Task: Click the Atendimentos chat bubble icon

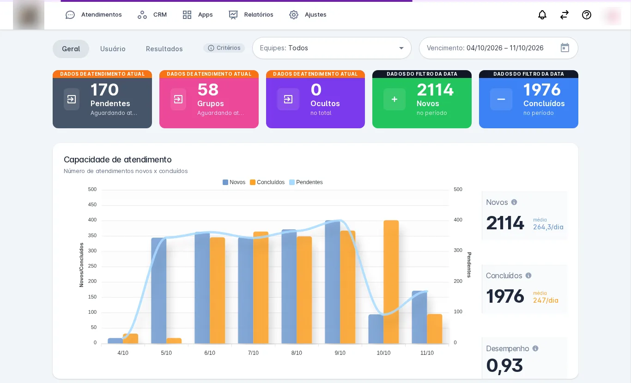Action: pyautogui.click(x=70, y=15)
